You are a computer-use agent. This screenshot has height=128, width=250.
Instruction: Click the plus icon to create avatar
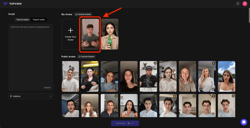tap(70, 30)
